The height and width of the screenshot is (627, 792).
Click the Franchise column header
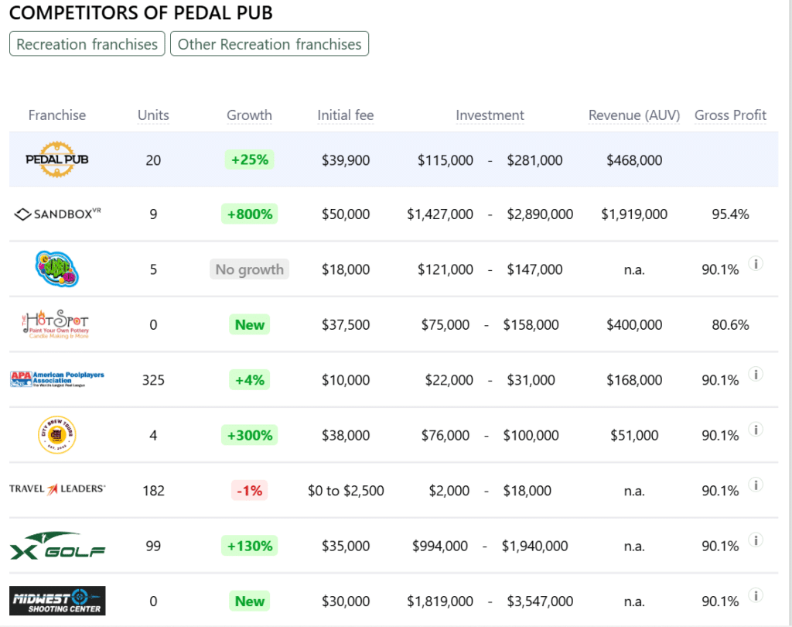pyautogui.click(x=57, y=115)
